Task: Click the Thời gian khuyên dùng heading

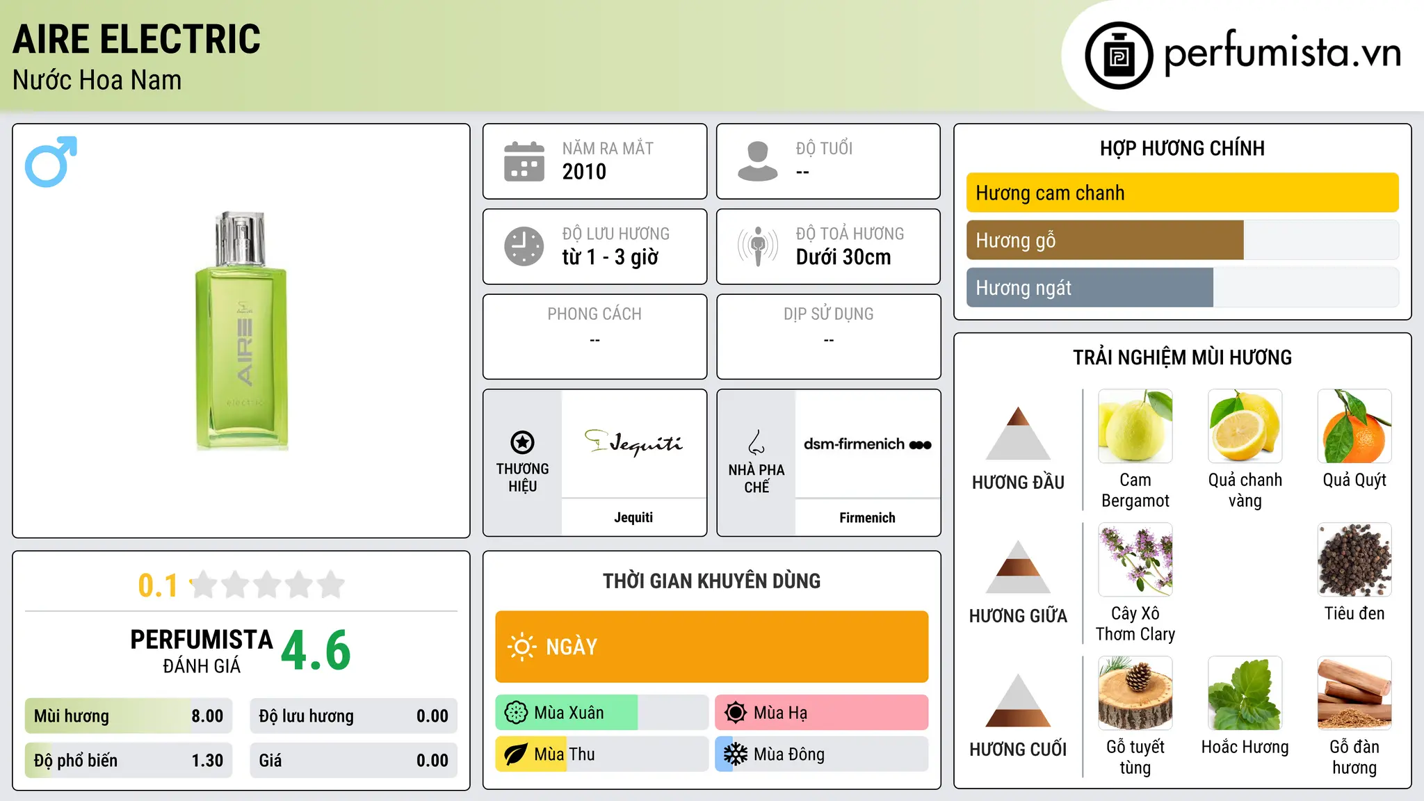Action: tap(712, 581)
